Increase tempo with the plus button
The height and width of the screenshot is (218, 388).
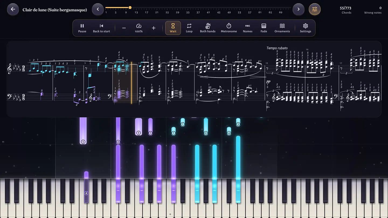coord(154,28)
